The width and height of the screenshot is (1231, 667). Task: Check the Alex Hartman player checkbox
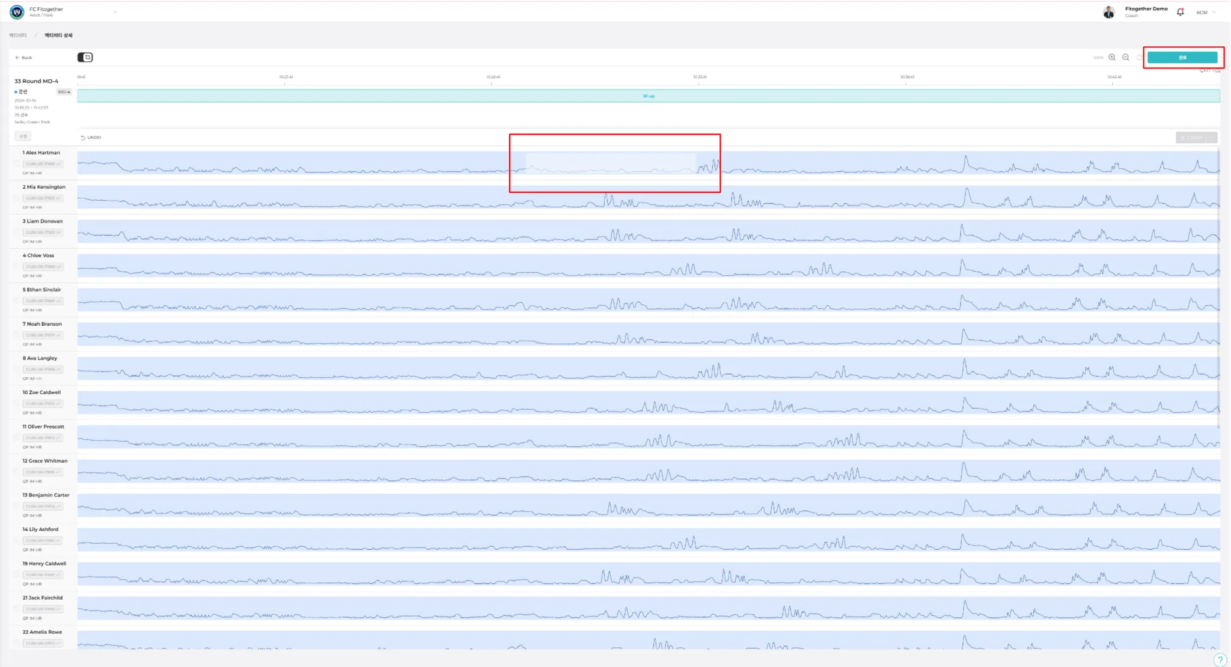pos(17,163)
